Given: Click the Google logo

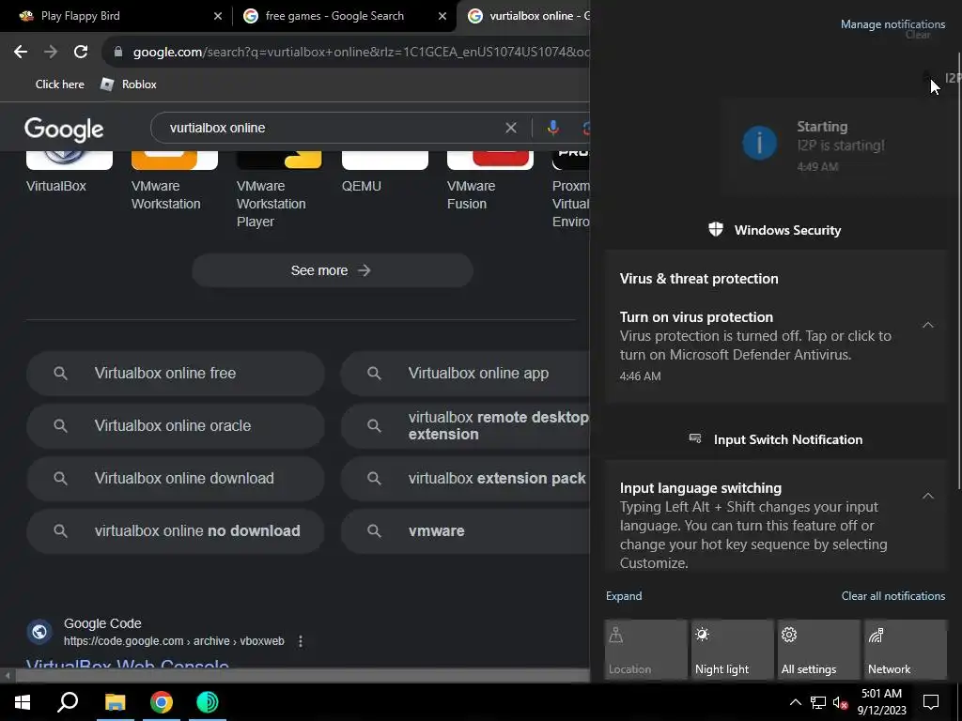Looking at the screenshot, I should [64, 129].
